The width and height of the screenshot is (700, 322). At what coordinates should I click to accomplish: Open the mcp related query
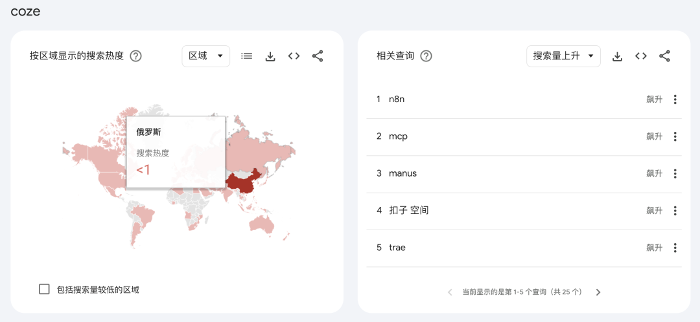(x=398, y=136)
